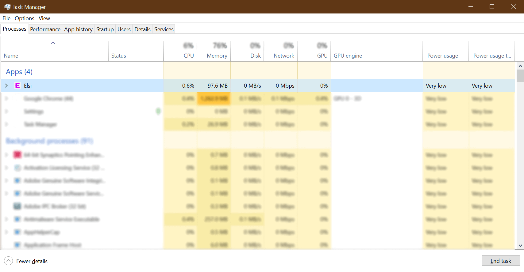Click the Elsi app icon
Screen dimensions: 524x272
click(17, 86)
